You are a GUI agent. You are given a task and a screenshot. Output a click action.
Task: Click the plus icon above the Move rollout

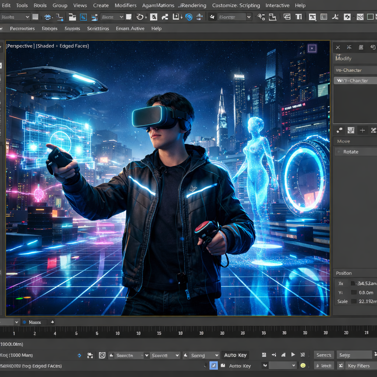[x=362, y=130]
